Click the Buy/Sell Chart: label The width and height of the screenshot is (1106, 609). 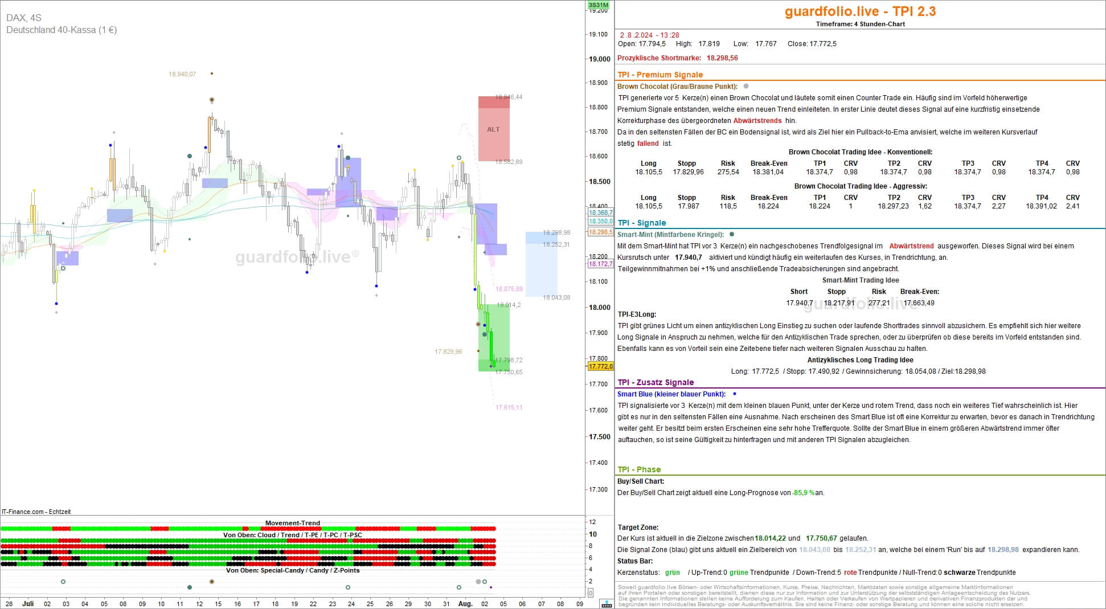click(x=641, y=481)
